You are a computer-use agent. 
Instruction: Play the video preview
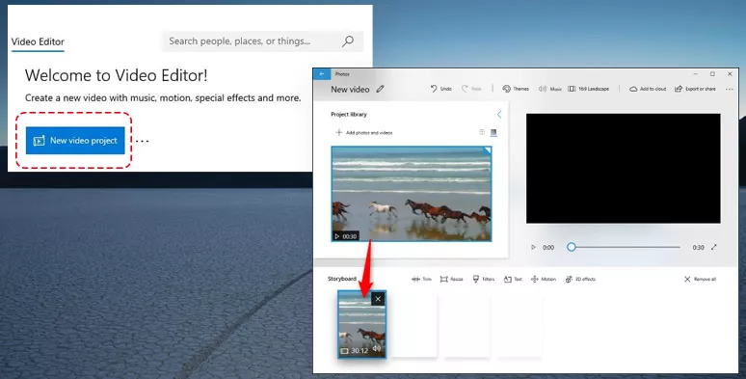533,247
